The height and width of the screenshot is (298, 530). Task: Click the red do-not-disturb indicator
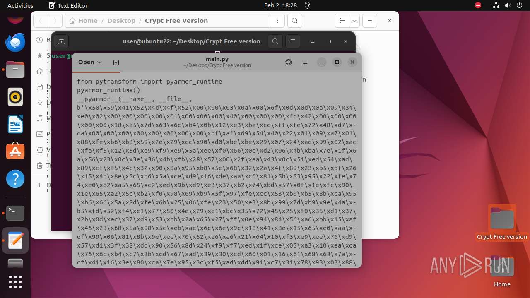[478, 5]
